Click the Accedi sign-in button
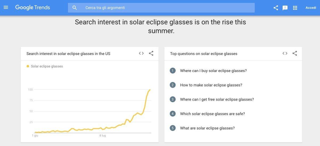The height and width of the screenshot is (146, 320). (311, 8)
